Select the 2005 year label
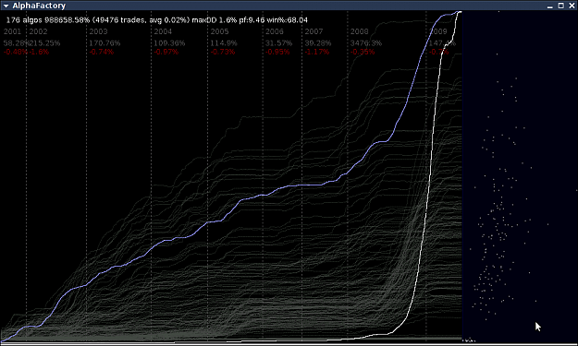 click(220, 31)
